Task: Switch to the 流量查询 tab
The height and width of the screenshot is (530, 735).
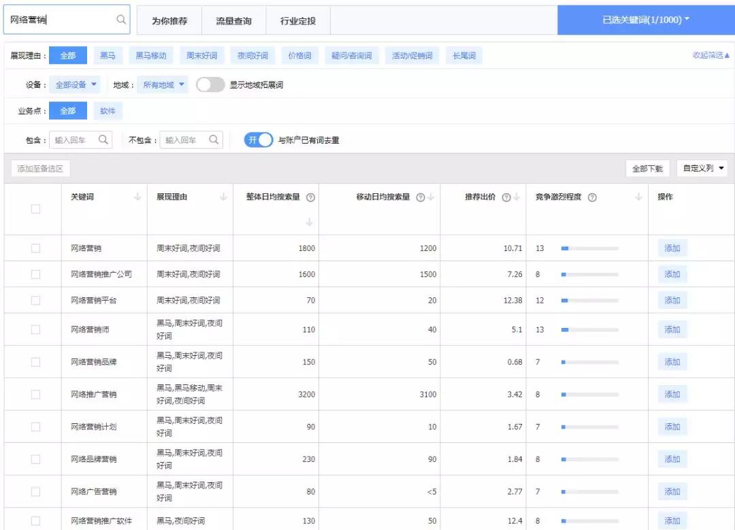Action: point(233,21)
